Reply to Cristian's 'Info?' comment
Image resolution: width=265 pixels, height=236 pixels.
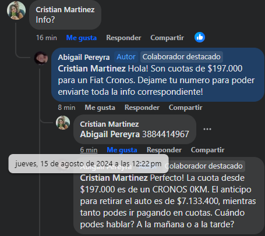[x=123, y=38]
